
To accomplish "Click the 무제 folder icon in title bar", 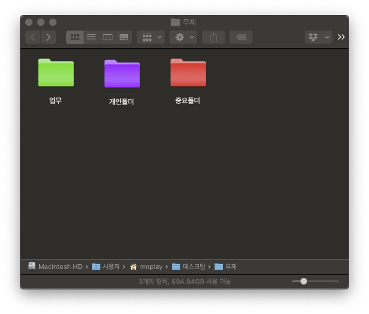I will [175, 22].
